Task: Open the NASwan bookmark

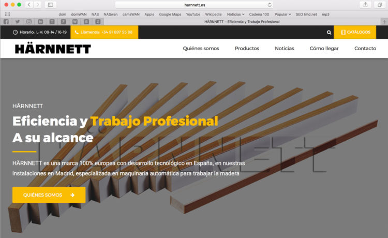Action: point(111,14)
